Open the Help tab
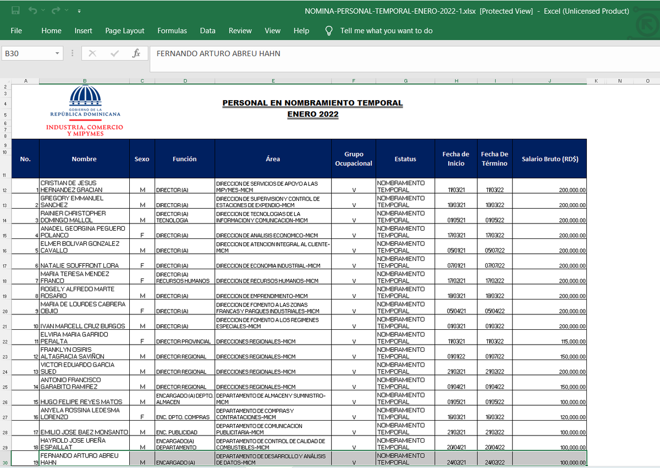Image resolution: width=660 pixels, height=468 pixels. pos(301,31)
